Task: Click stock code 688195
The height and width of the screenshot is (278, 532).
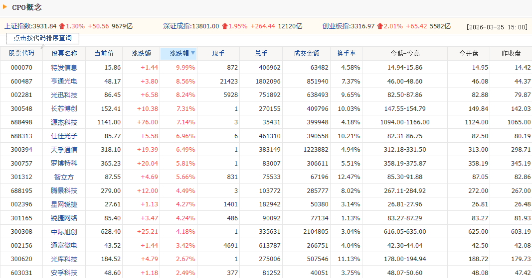Action: [21, 190]
